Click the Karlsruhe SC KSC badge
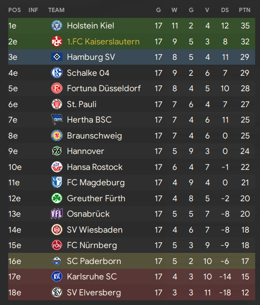This screenshot has height=305, width=260. 57,277
